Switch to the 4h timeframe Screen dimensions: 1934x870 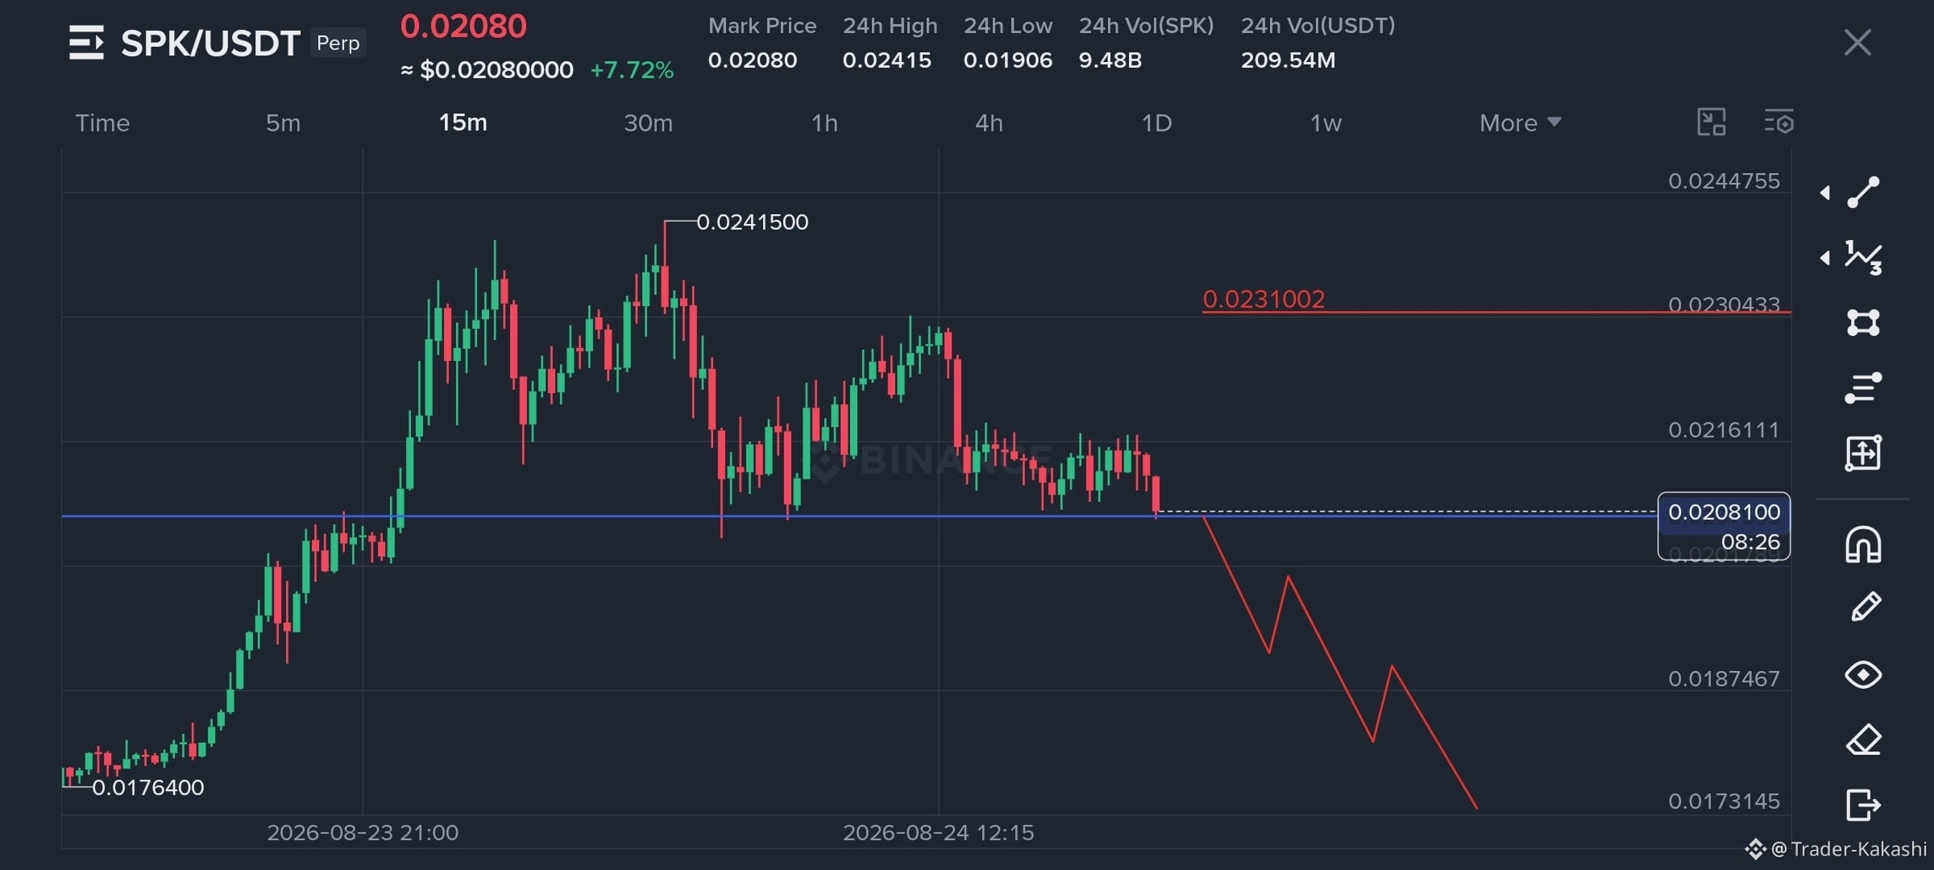989,122
